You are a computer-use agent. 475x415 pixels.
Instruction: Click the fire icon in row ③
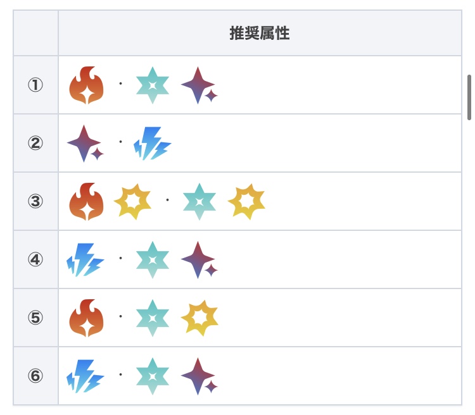(86, 202)
